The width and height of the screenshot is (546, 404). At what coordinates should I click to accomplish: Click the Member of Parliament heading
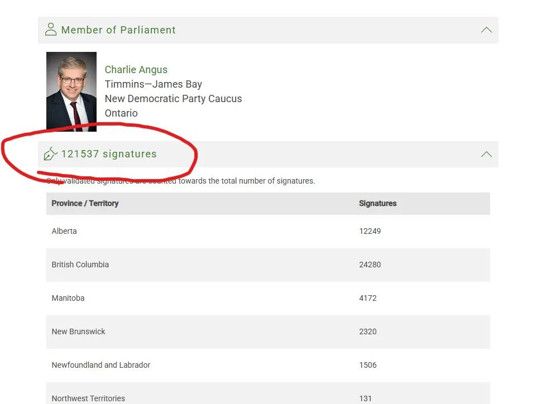[x=118, y=30]
